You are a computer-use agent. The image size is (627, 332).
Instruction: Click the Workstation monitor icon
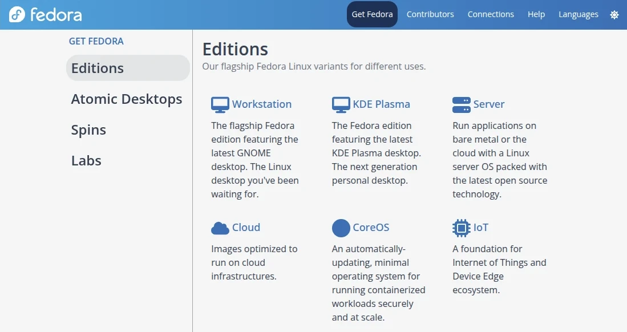[220, 104]
